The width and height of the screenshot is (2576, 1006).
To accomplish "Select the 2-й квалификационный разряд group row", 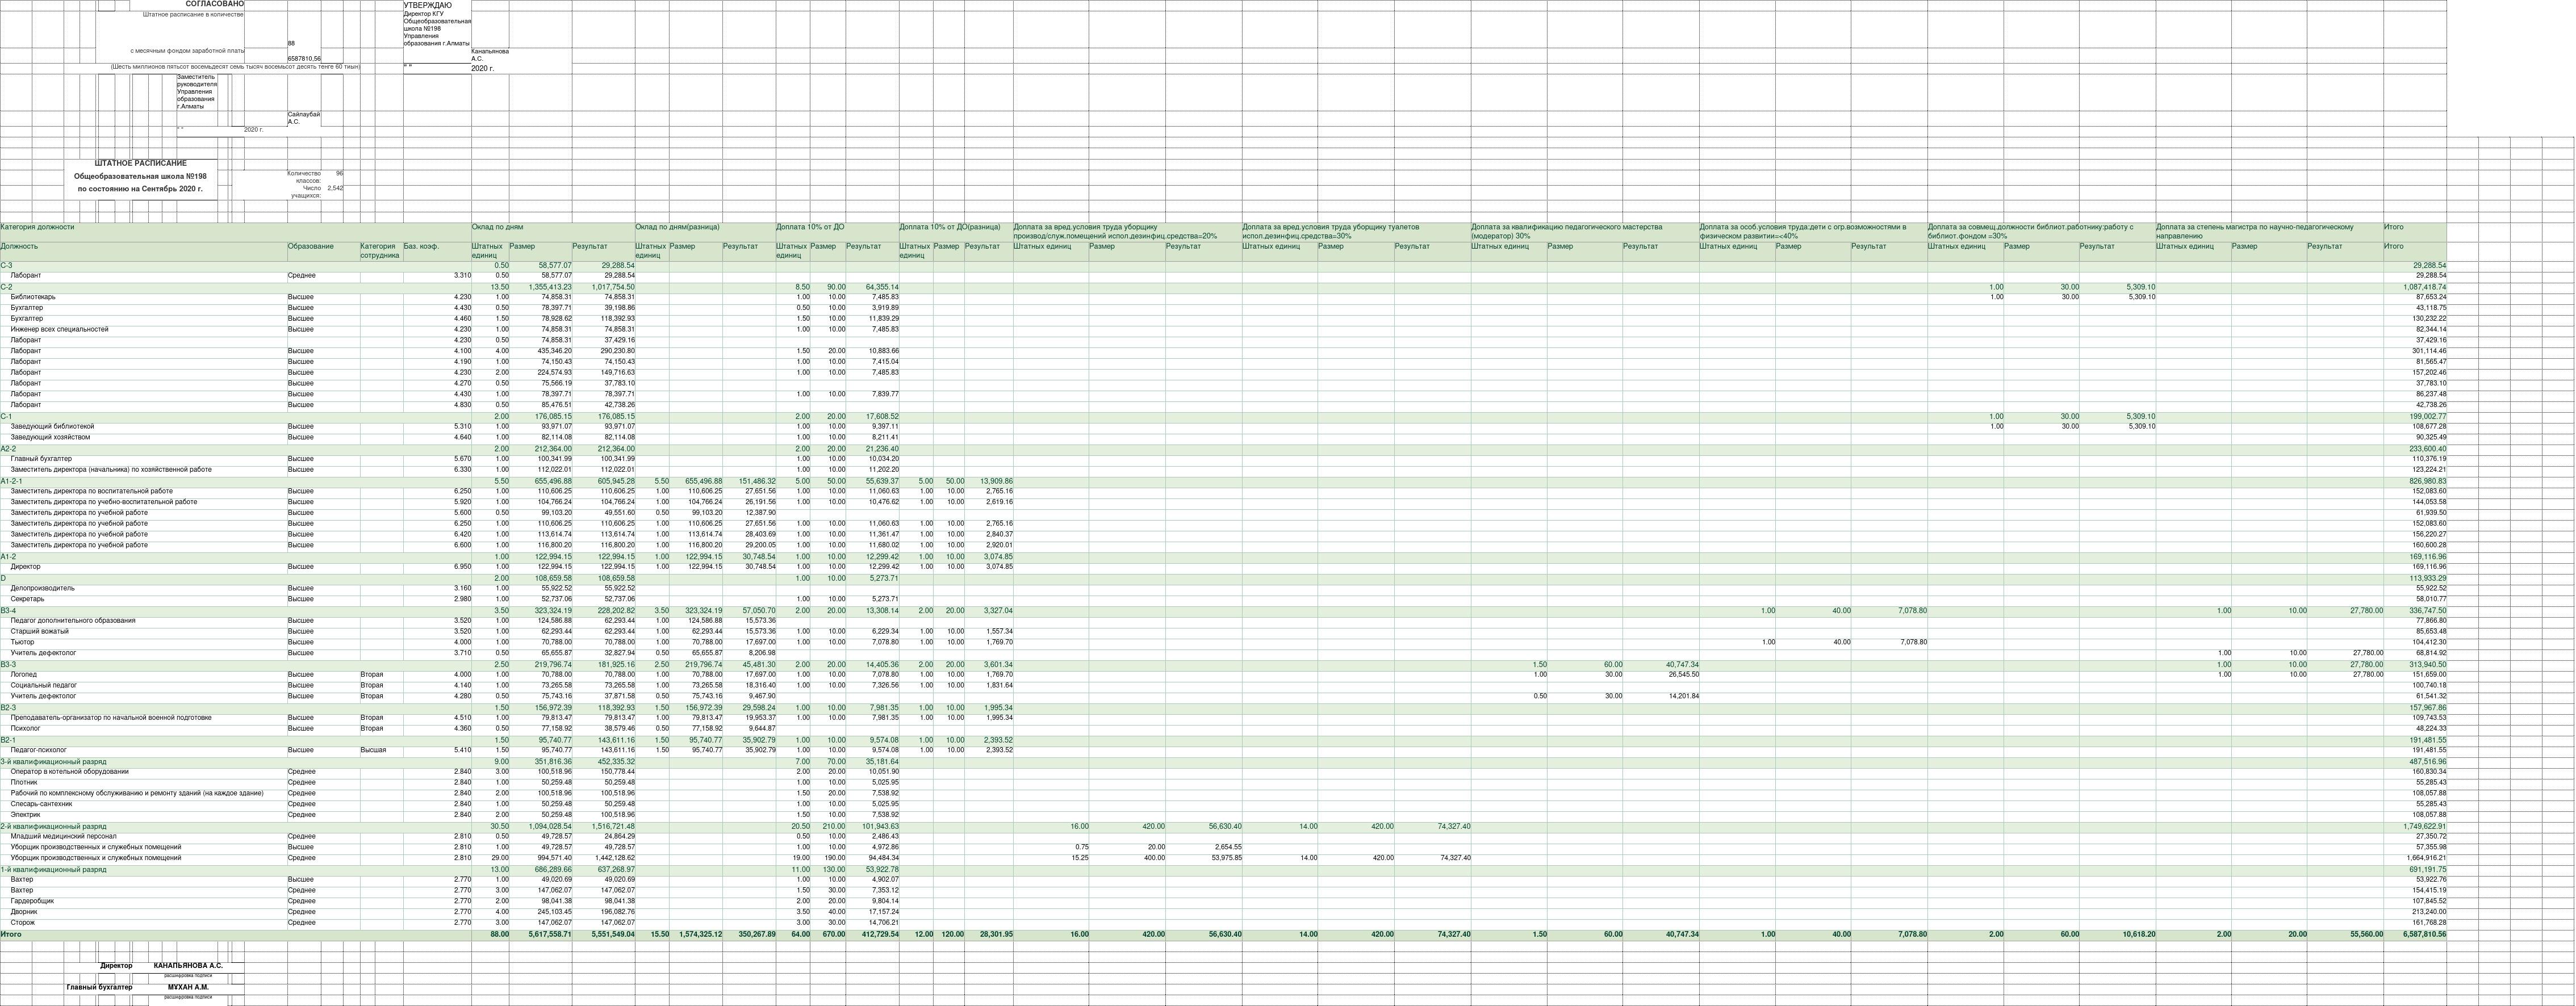I will click(53, 827).
